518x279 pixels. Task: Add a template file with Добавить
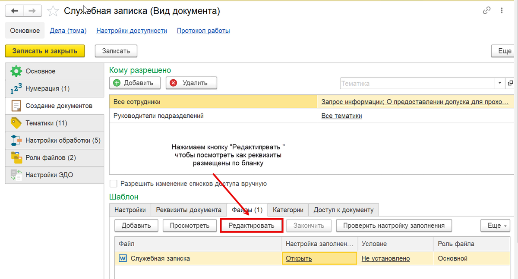click(x=136, y=225)
